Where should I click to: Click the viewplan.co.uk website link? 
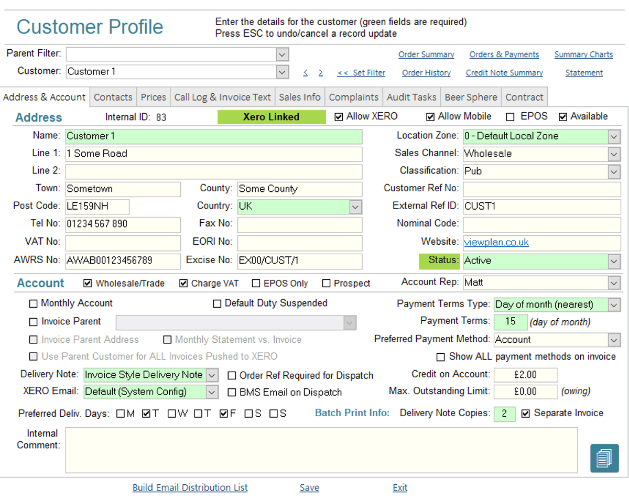click(x=496, y=242)
